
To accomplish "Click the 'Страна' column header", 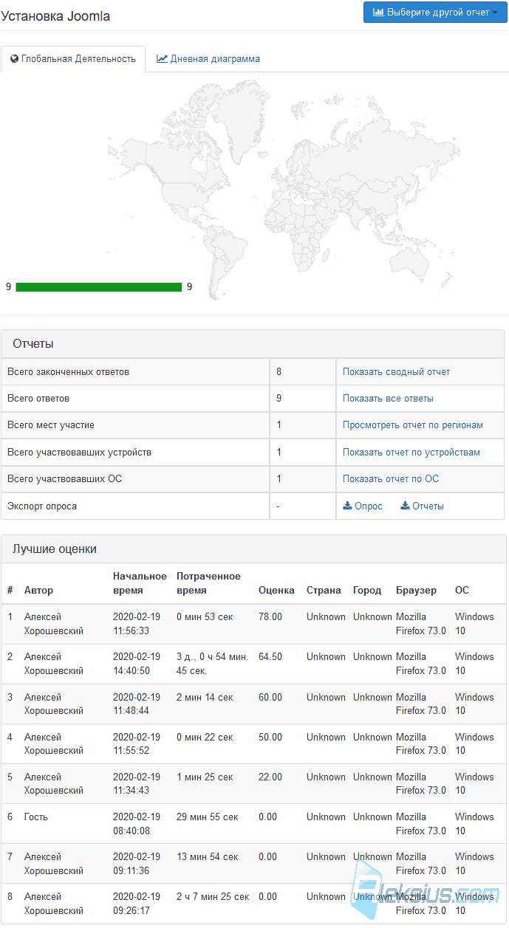I will tap(324, 590).
